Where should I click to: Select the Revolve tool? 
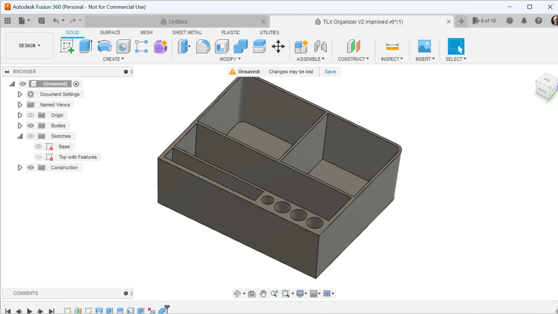point(105,47)
